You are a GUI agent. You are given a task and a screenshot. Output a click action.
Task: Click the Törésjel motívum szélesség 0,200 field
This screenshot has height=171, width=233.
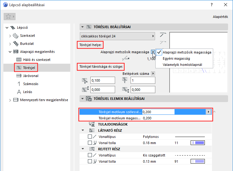(158, 112)
